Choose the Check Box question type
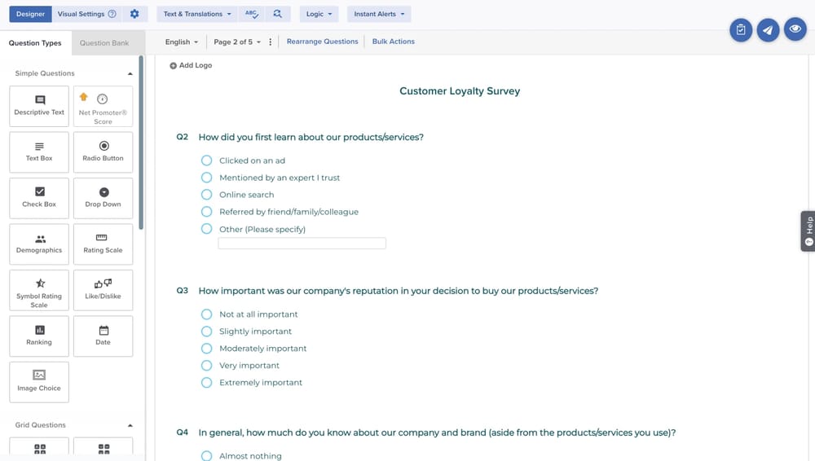Viewport: 815px width, 461px height. tap(39, 198)
